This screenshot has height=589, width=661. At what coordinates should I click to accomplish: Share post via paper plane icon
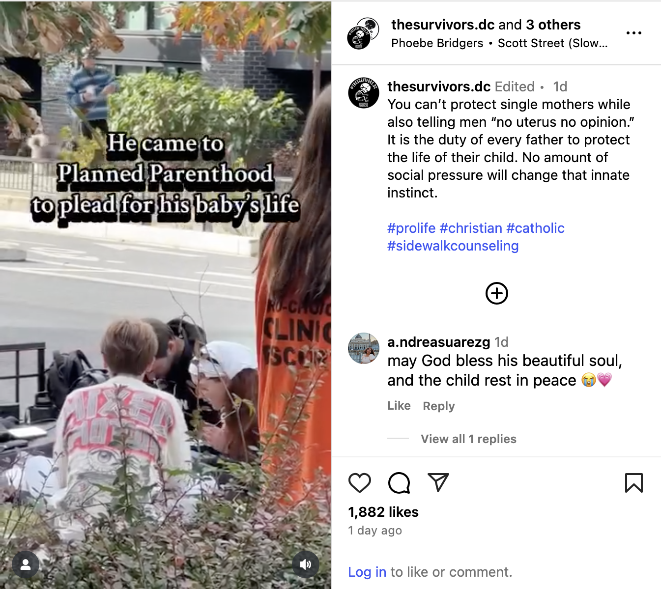pyautogui.click(x=438, y=482)
